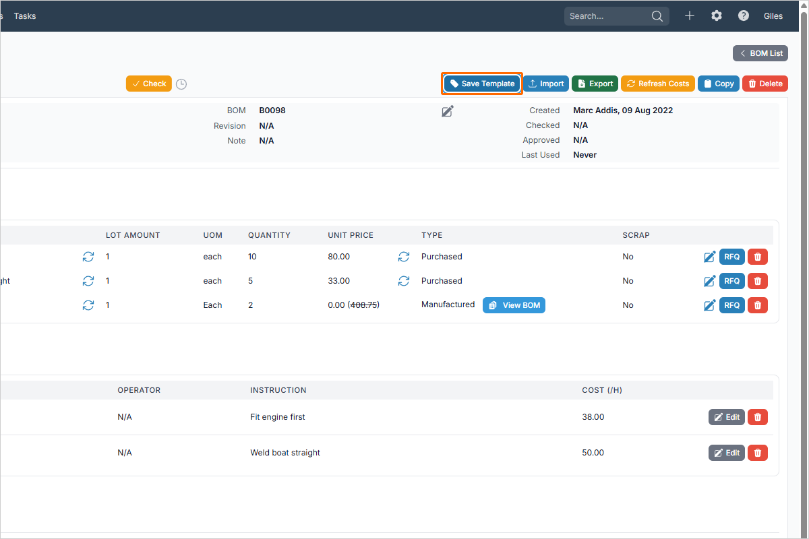809x539 pixels.
Task: Select 'Never' Last Used value
Action: 585,155
